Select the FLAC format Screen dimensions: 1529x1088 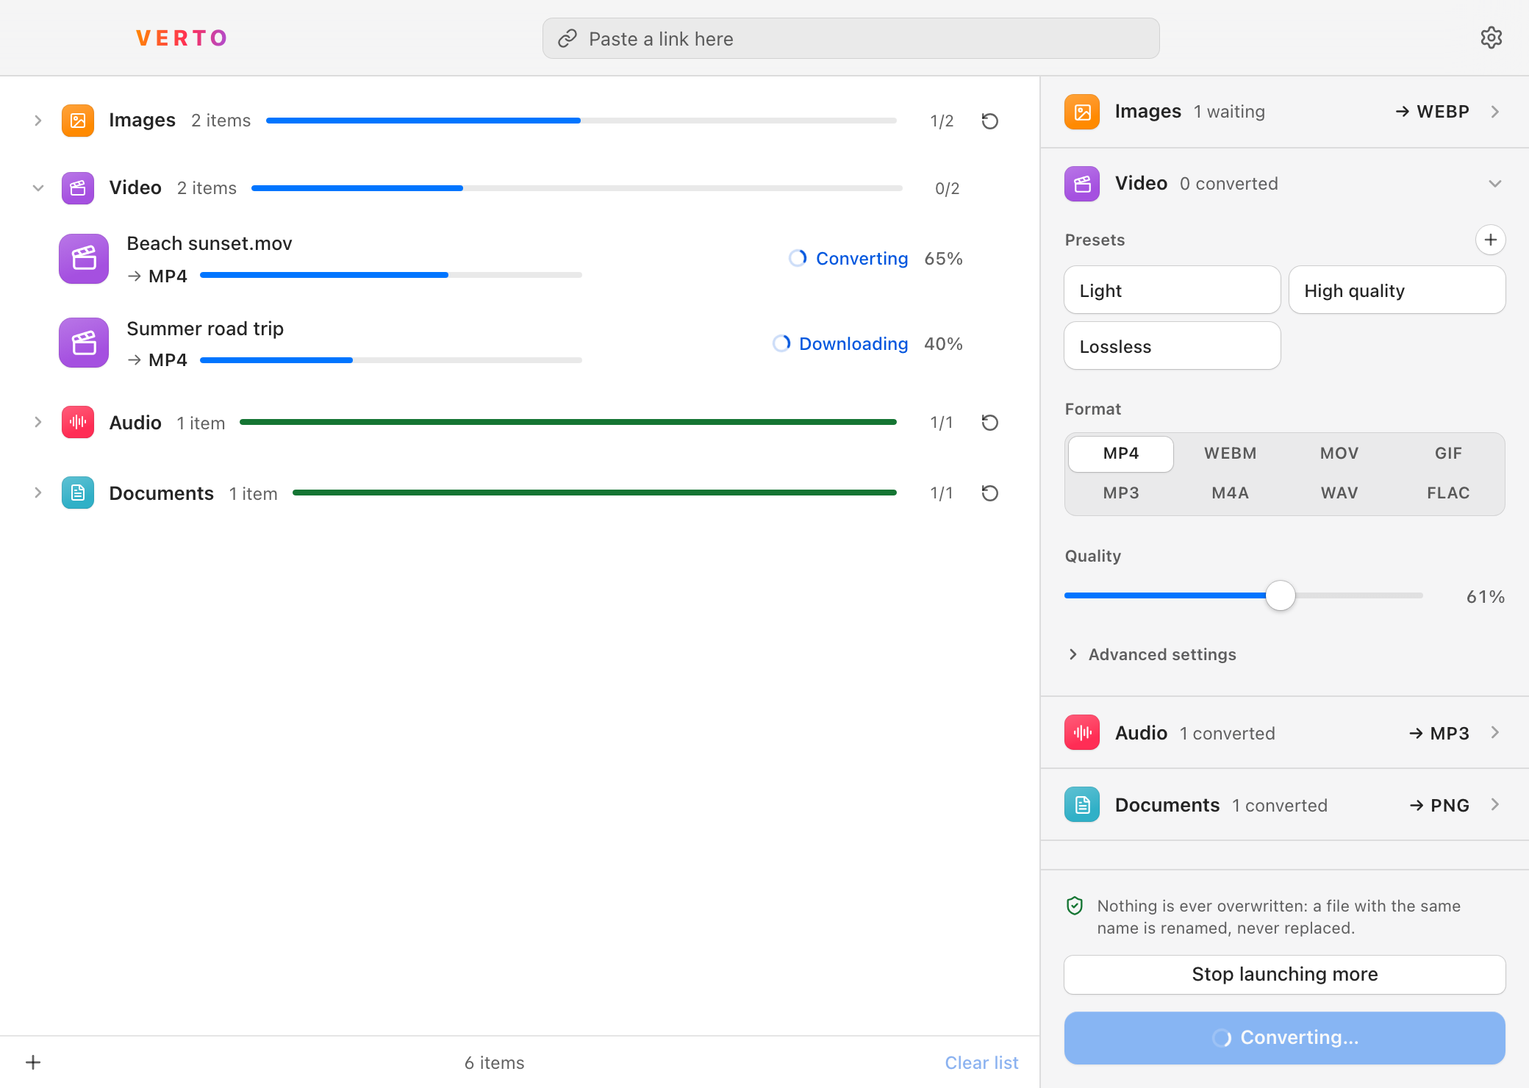click(1448, 493)
